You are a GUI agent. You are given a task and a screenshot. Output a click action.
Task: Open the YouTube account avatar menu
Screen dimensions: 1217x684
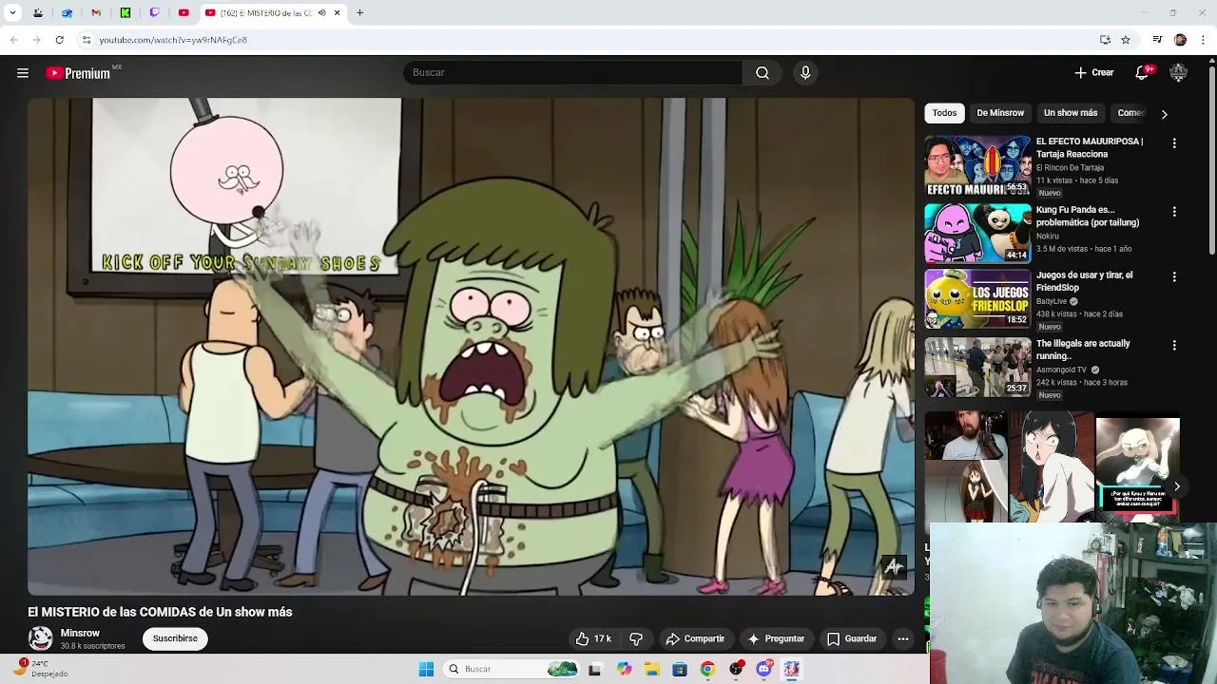tap(1178, 73)
